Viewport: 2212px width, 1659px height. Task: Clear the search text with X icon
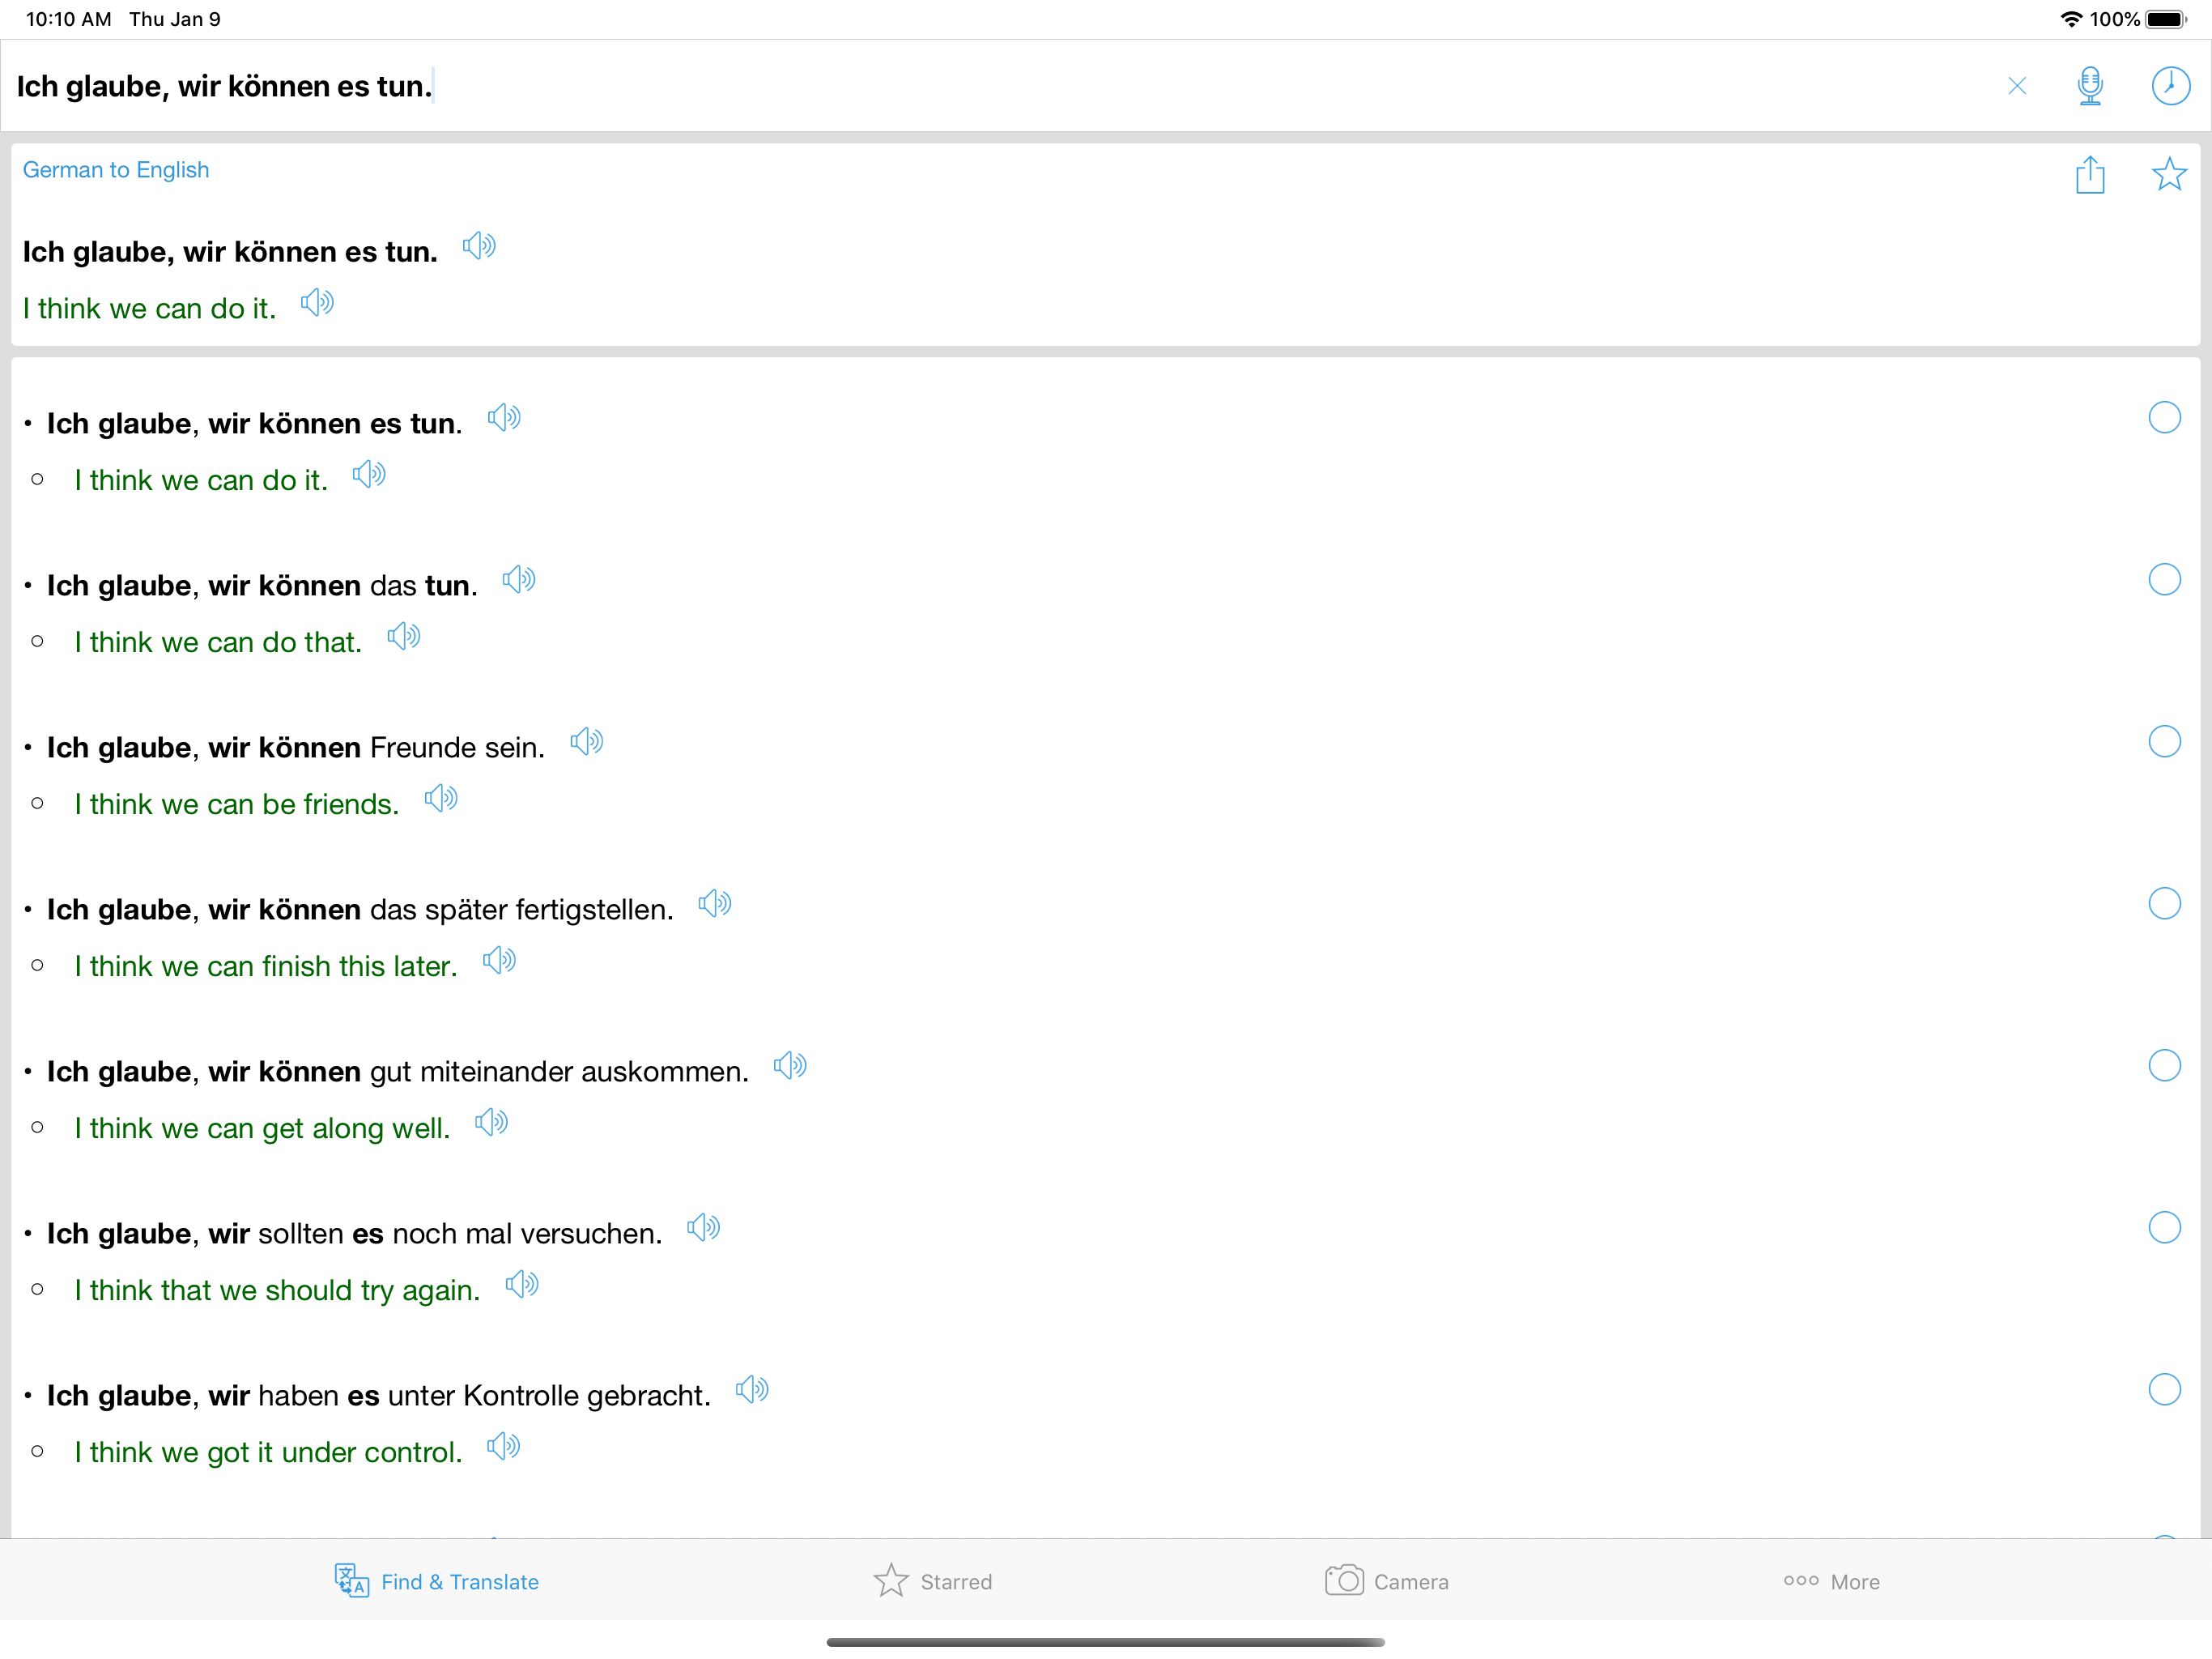tap(2016, 86)
